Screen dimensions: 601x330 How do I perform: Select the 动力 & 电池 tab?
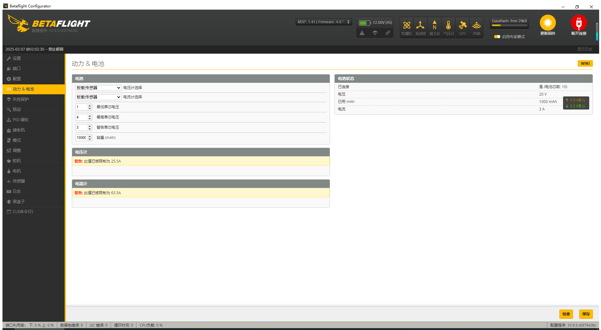34,89
